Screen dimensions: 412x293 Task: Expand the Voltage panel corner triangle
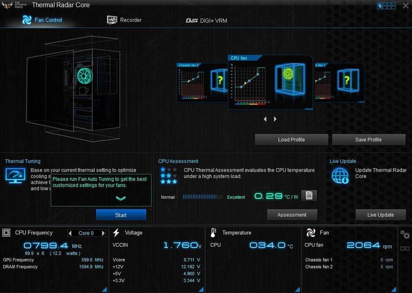201,290
